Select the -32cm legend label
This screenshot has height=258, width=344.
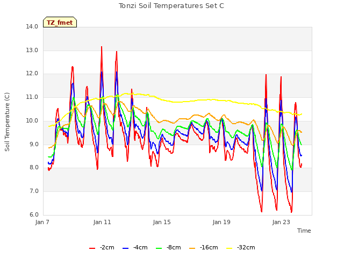[x=246, y=247]
